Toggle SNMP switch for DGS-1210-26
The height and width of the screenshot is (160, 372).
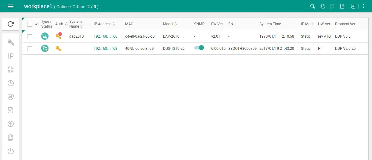click(x=199, y=48)
